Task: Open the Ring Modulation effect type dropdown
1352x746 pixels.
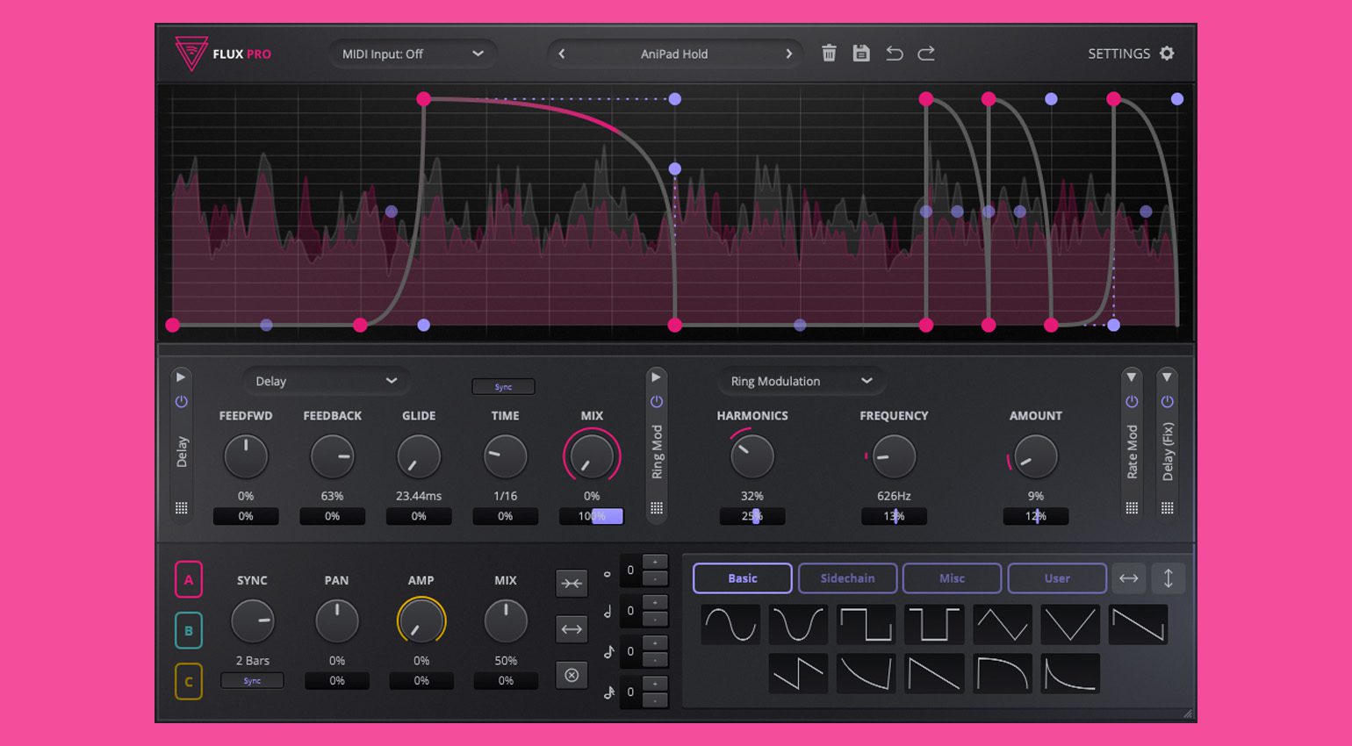Action: 801,381
